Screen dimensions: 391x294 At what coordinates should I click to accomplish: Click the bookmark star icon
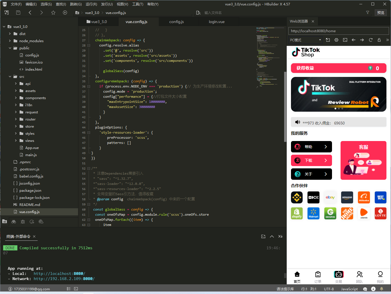point(53,13)
